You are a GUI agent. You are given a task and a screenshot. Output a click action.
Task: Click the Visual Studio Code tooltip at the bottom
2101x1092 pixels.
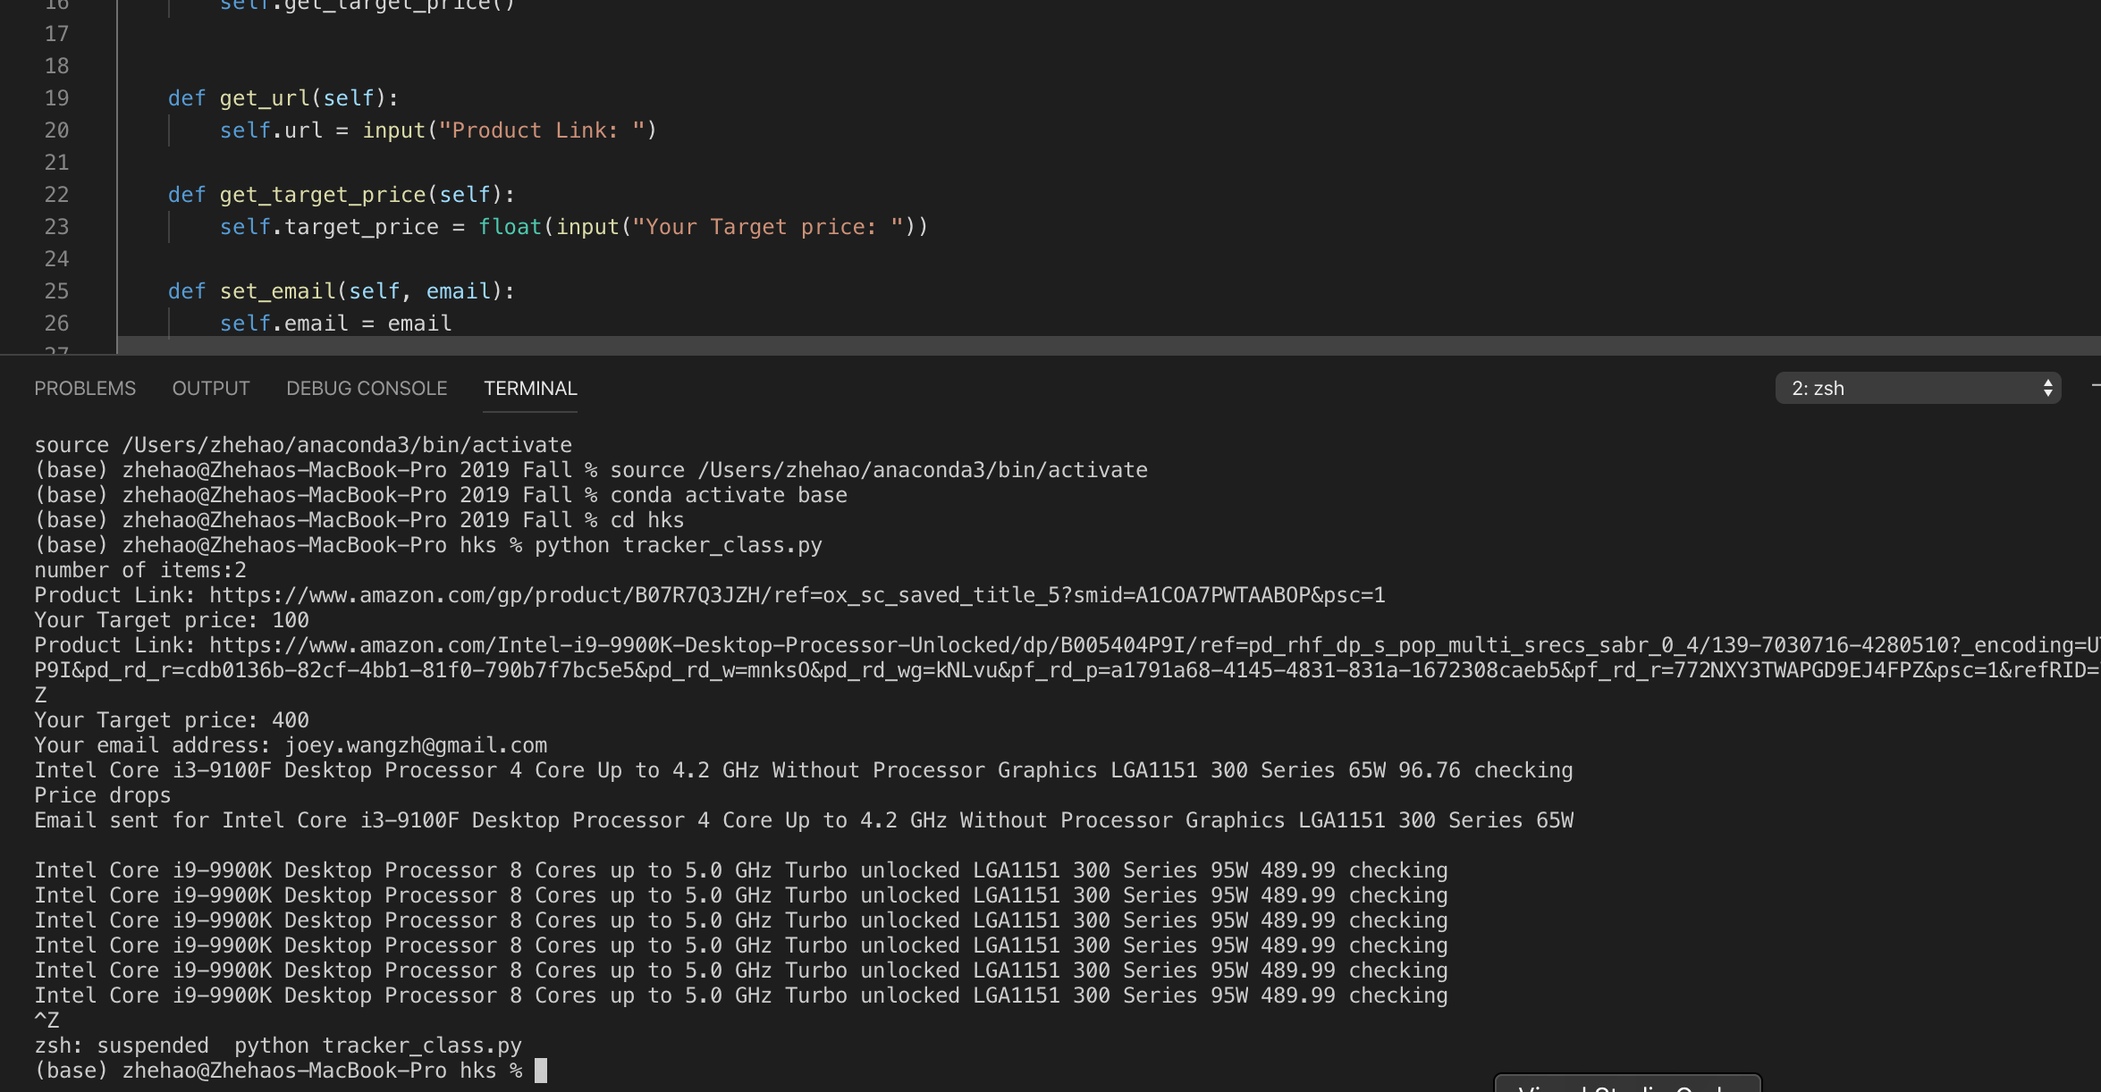pyautogui.click(x=1627, y=1084)
